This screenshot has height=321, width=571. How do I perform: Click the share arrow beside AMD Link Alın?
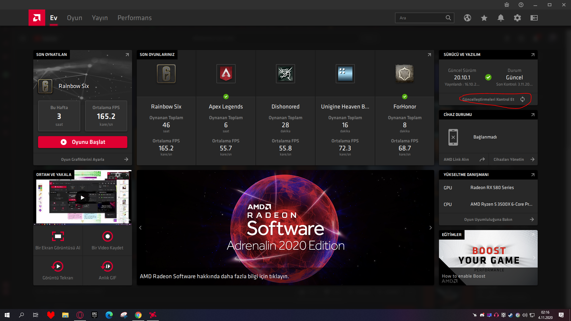[x=482, y=160]
